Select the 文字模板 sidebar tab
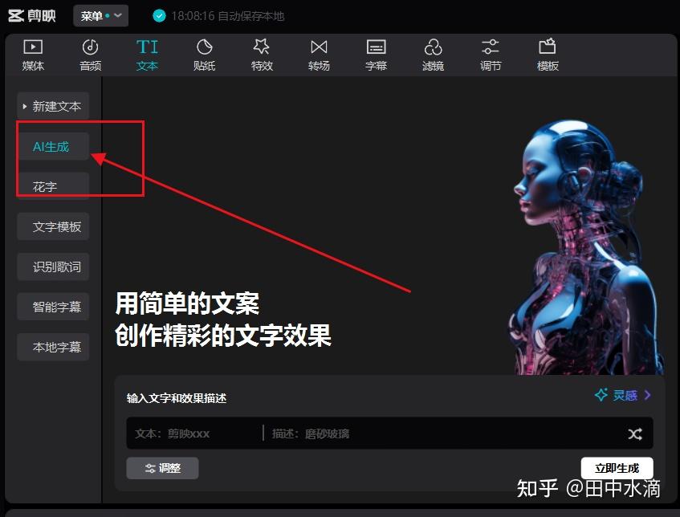 [53, 226]
